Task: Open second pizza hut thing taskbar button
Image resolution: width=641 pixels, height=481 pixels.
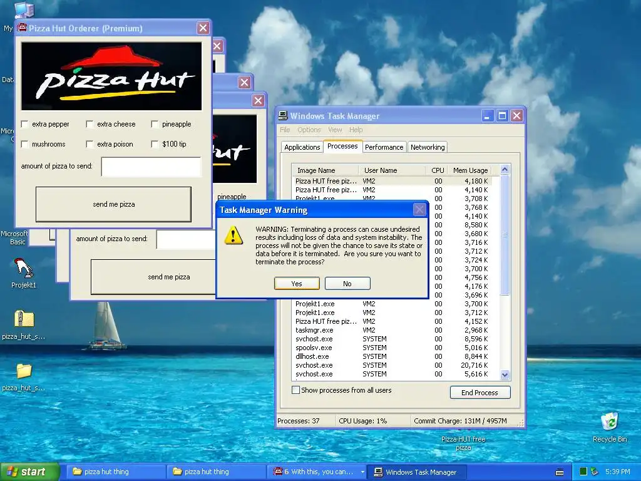Action: coord(216,472)
